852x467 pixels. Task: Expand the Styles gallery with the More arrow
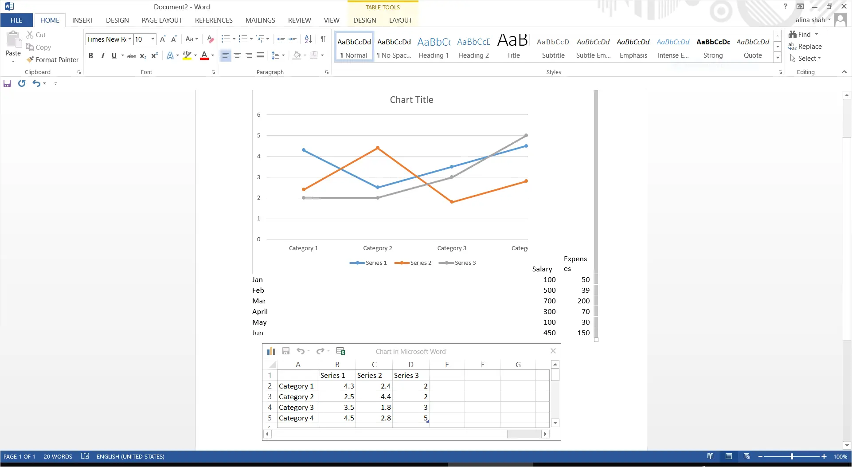click(778, 57)
